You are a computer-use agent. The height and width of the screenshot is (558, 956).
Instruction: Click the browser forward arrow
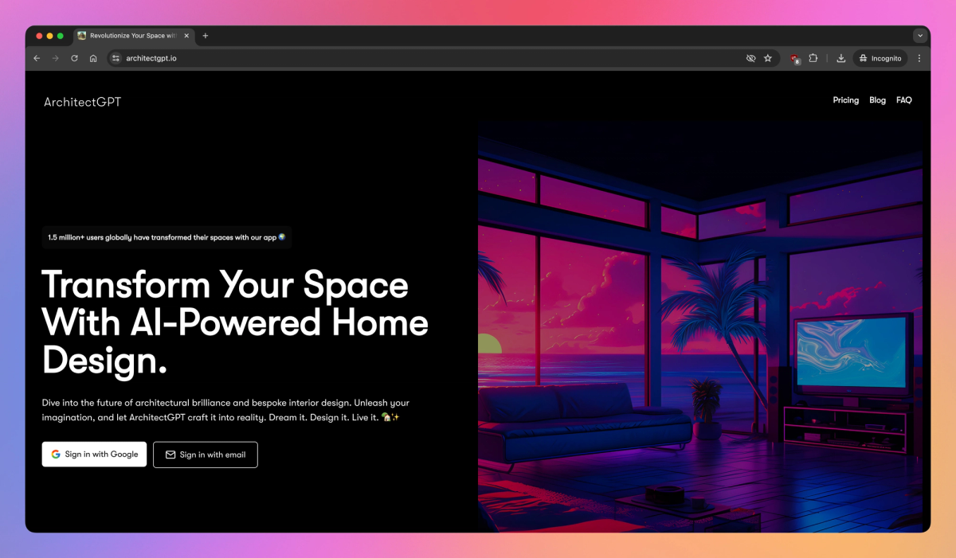pos(55,58)
